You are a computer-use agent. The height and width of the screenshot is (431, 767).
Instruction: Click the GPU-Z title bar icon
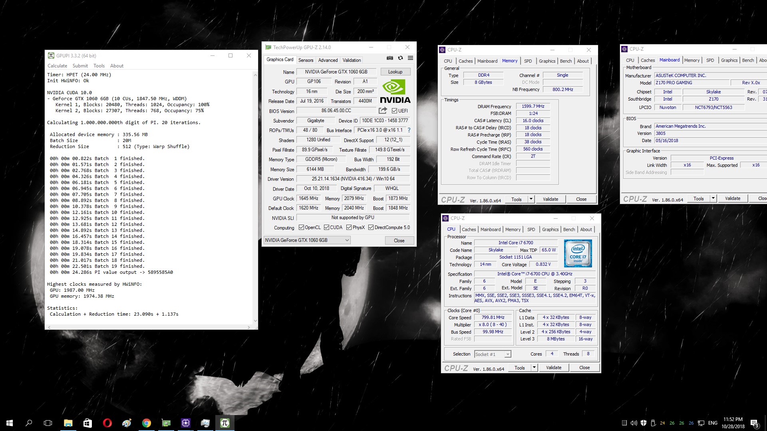[268, 47]
